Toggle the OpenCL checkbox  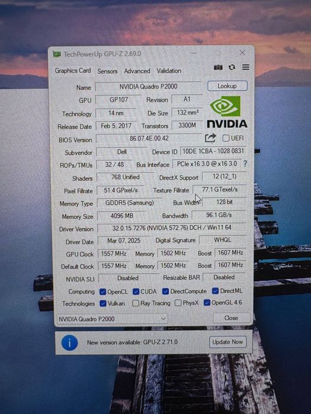(103, 292)
